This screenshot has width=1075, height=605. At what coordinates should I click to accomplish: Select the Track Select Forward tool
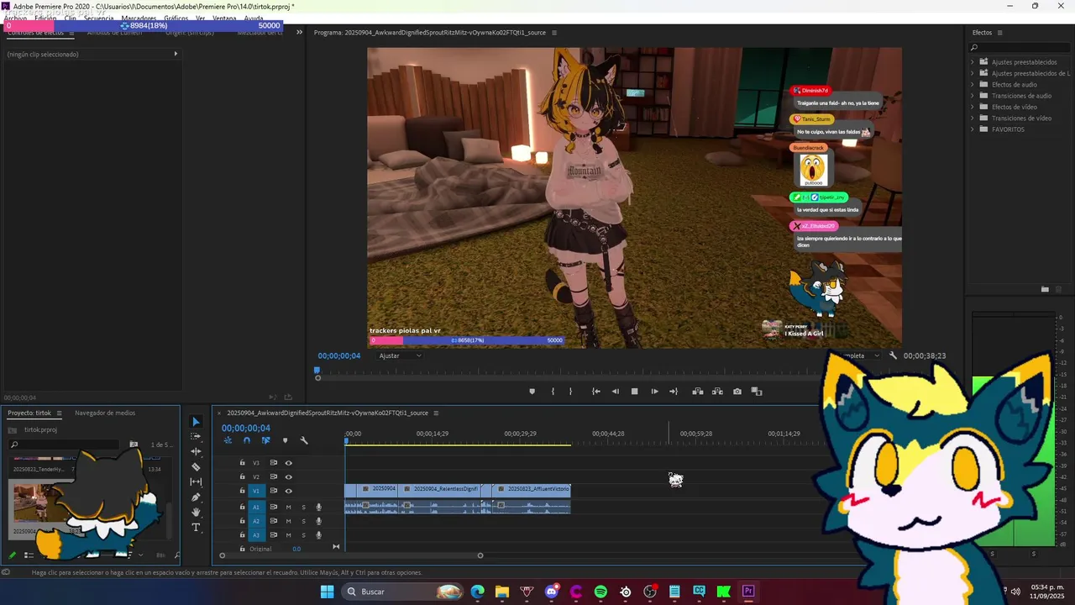pos(197,436)
